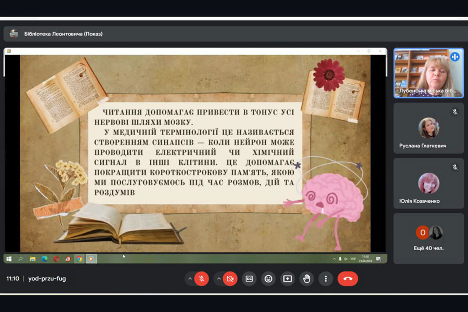Viewport: 468px width, 312px height.
Task: Select the speaking participant's video tile
Action: 428,73
